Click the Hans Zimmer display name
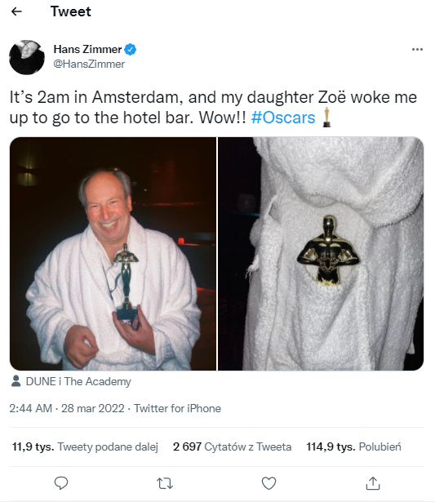The image size is (435, 502). pos(87,49)
